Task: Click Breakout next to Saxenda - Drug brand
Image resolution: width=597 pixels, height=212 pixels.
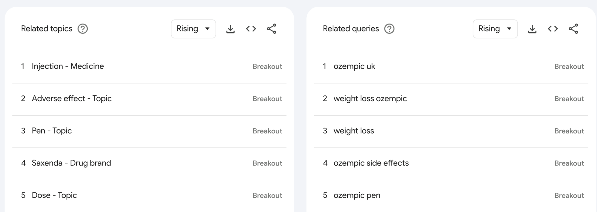Action: point(267,163)
